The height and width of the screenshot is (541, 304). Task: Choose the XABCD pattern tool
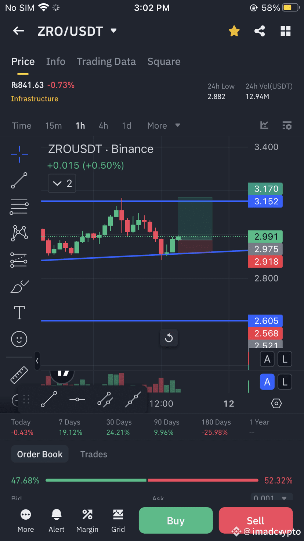pos(19,233)
